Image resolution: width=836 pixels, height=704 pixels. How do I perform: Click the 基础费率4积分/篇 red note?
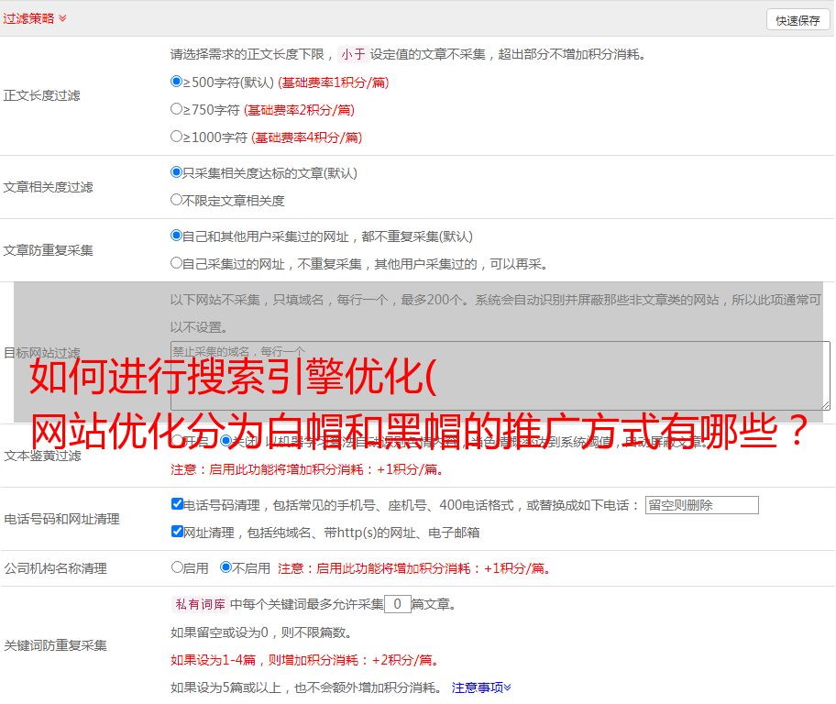pyautogui.click(x=306, y=137)
